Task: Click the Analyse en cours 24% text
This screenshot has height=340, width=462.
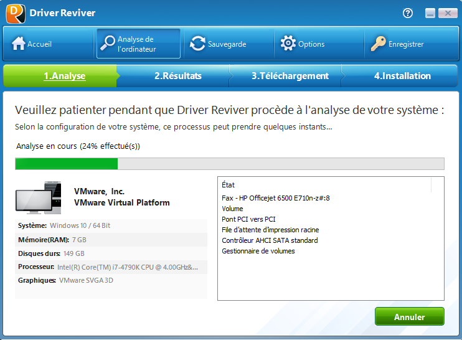Action: pyautogui.click(x=78, y=146)
